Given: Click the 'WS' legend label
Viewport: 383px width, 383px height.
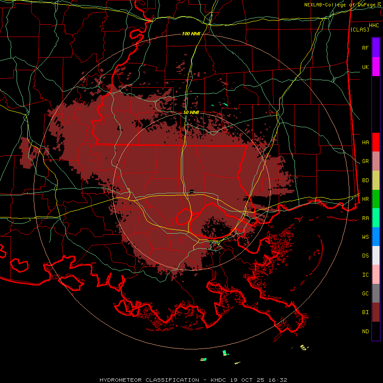Looking at the screenshot, I should click(365, 237).
